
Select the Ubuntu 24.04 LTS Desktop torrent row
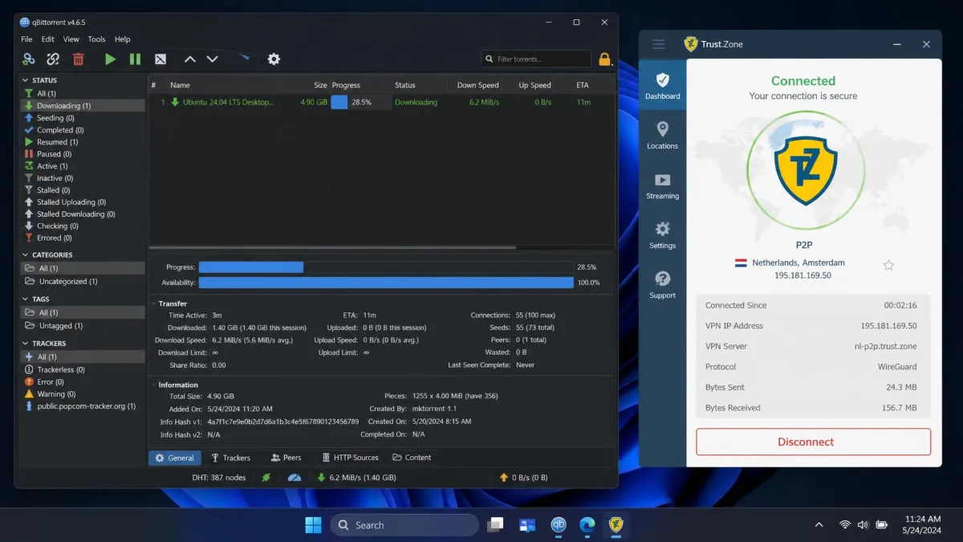[x=381, y=102]
